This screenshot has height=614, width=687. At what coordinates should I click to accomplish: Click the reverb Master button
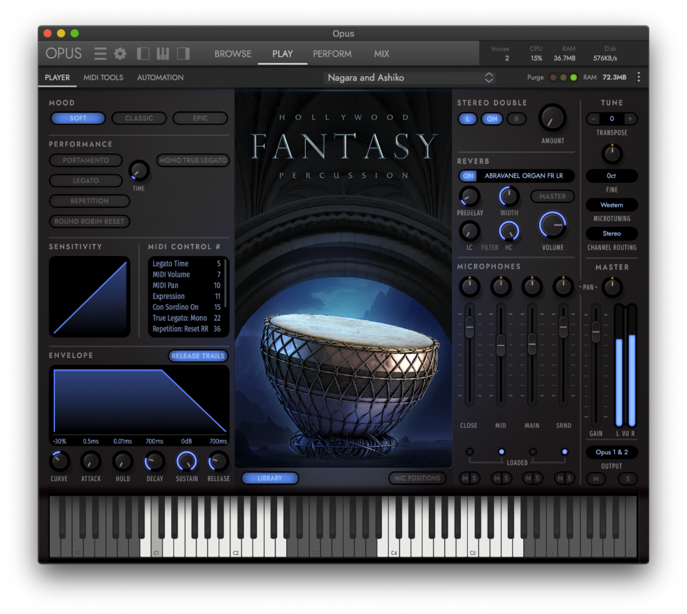552,196
